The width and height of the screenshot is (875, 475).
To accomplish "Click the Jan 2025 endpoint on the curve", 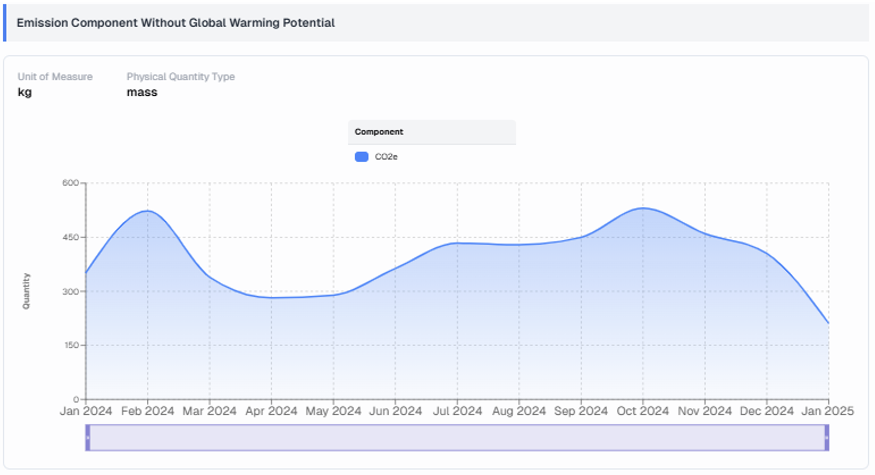I will [828, 323].
